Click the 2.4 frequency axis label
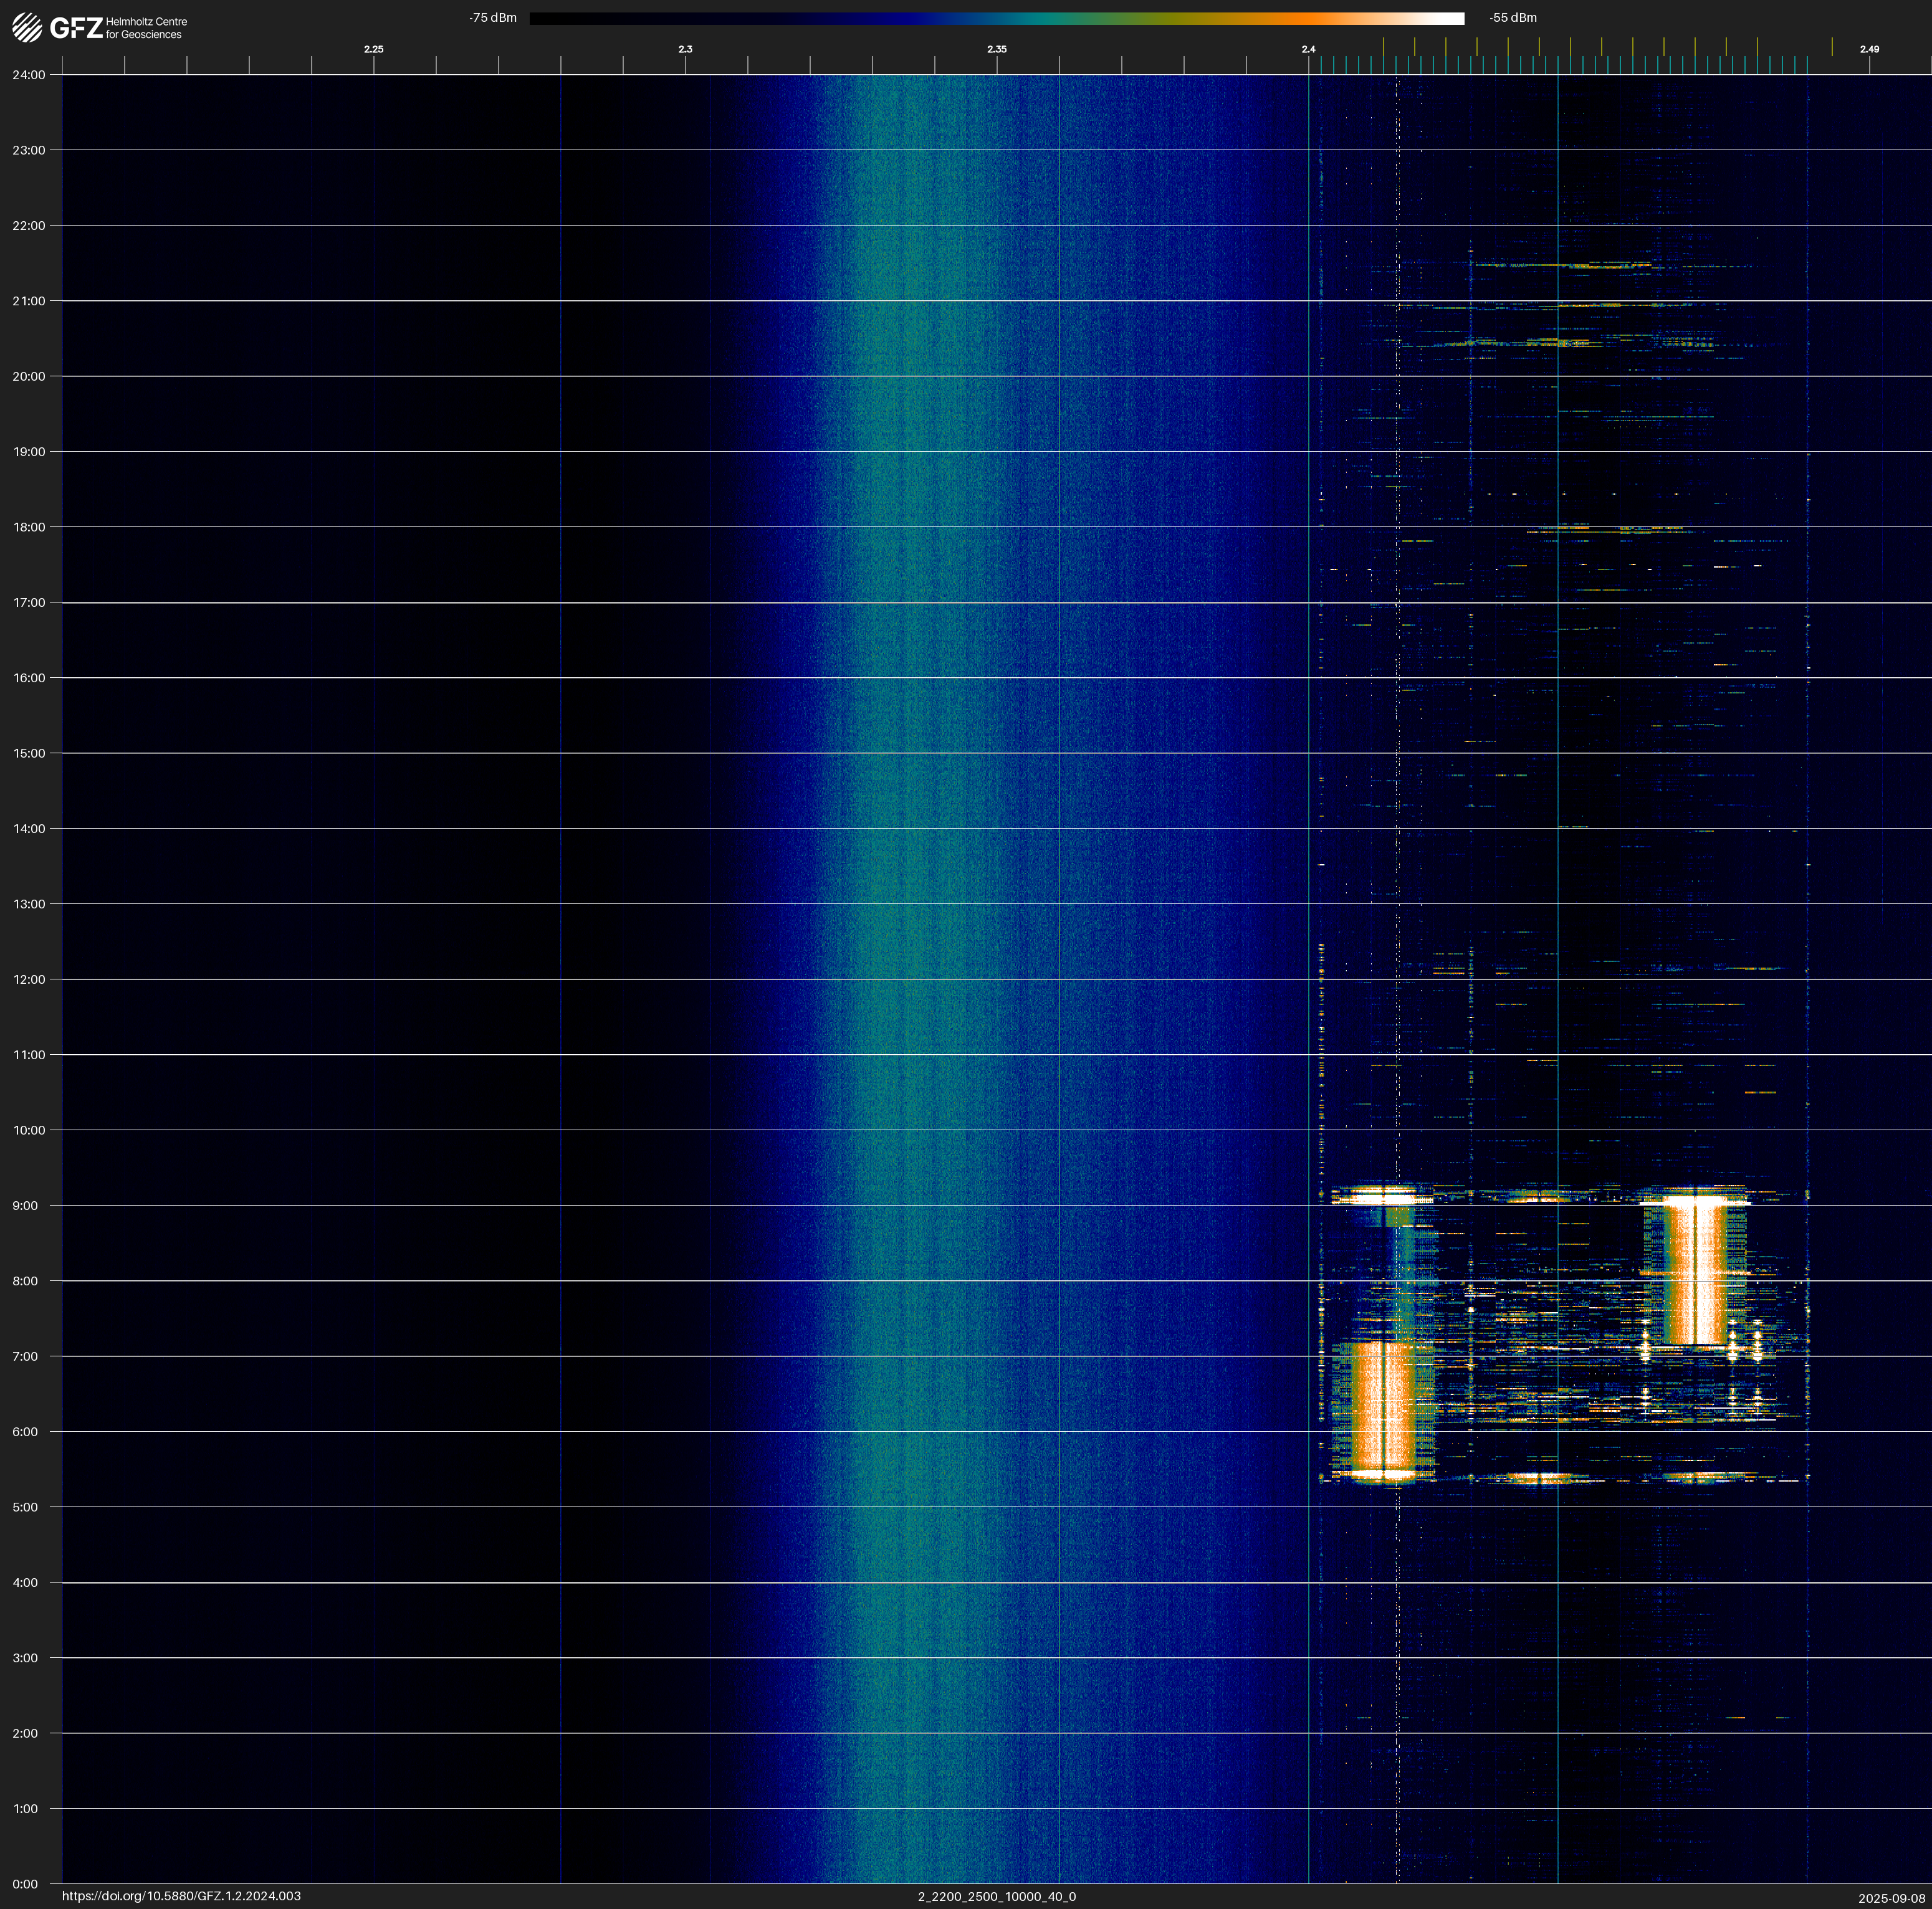The height and width of the screenshot is (1909, 1932). [1308, 49]
